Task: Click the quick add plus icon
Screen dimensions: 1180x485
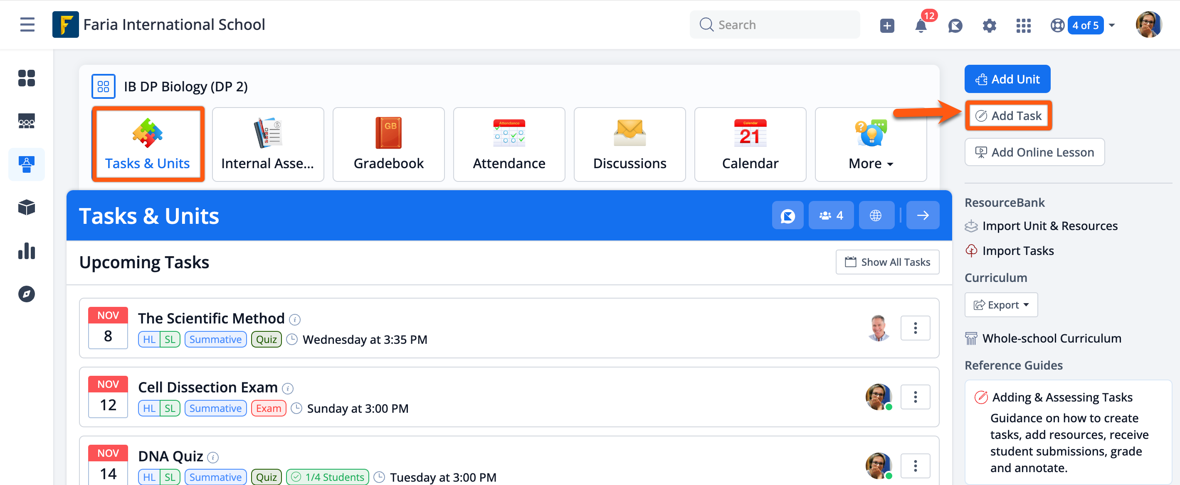Action: (887, 25)
